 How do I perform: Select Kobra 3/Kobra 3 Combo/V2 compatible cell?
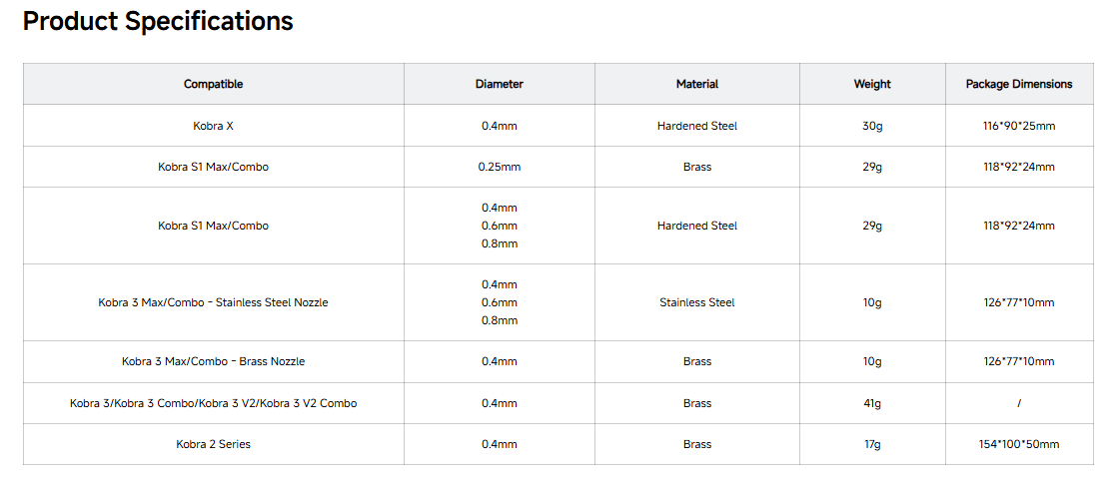pos(214,404)
